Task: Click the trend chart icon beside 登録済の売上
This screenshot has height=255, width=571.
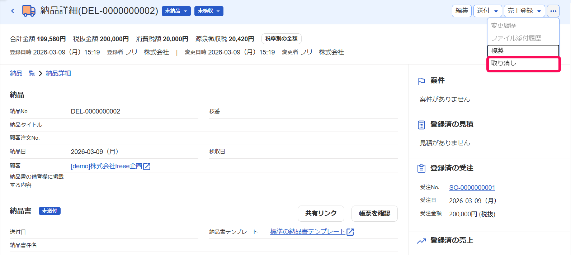Action: pos(421,241)
